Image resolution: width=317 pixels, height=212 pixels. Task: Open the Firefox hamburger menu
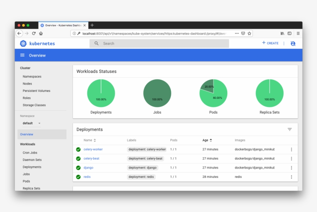tap(298, 33)
